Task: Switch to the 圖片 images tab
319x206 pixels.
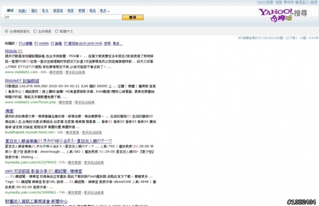Action: [34, 11]
